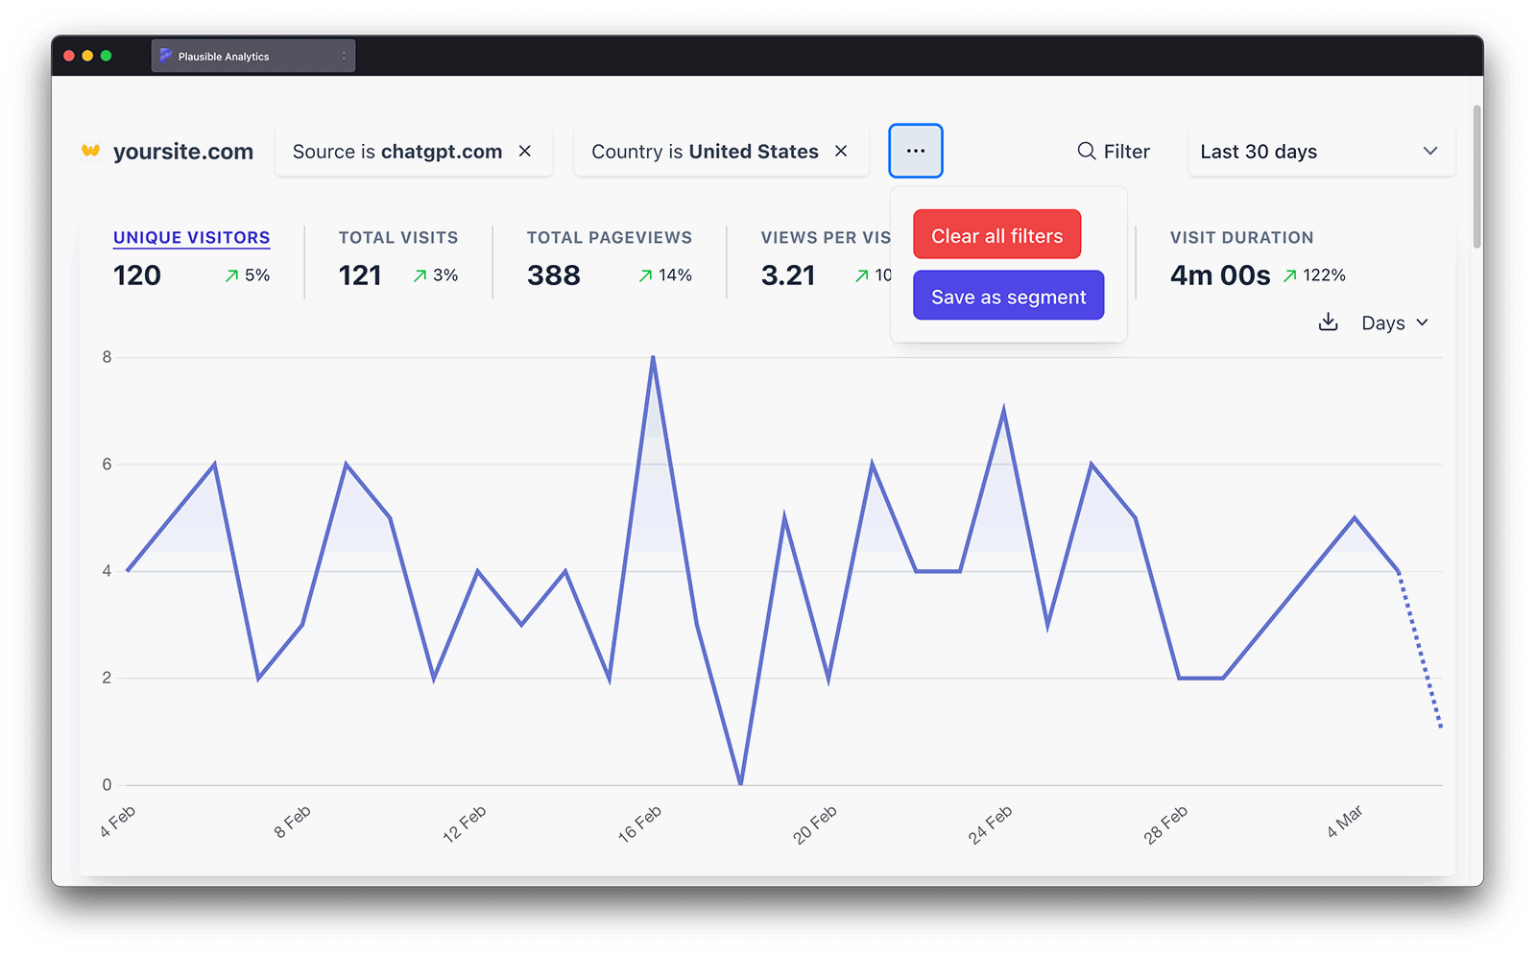
Task: Remove the Source is chatgpt.com filter
Action: [x=525, y=151]
